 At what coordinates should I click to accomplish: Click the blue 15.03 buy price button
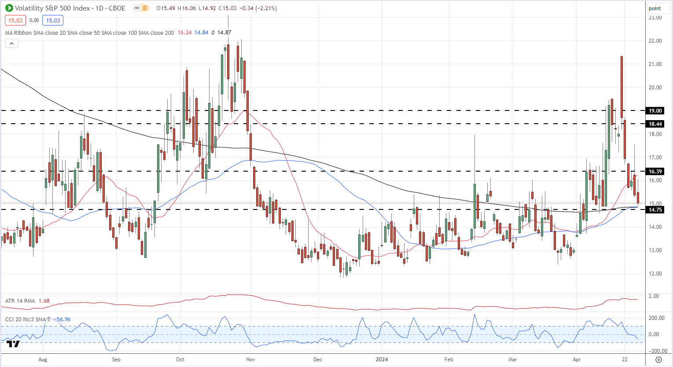(53, 20)
